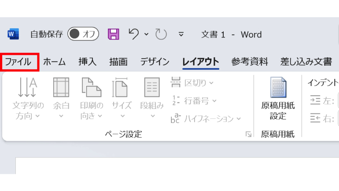Switch to the デザイン tab
339x191 pixels.
155,62
